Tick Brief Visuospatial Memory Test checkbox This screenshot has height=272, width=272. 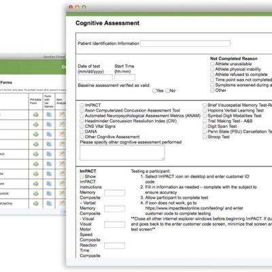coord(205,105)
